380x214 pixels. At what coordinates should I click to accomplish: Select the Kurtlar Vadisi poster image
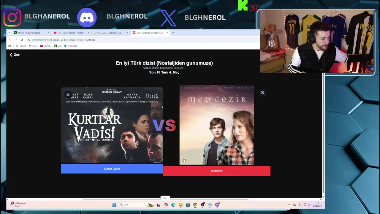coord(112,125)
